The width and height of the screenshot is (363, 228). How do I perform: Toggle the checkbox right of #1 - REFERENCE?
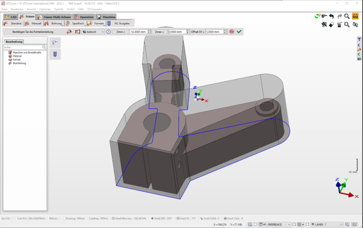pyautogui.click(x=294, y=225)
